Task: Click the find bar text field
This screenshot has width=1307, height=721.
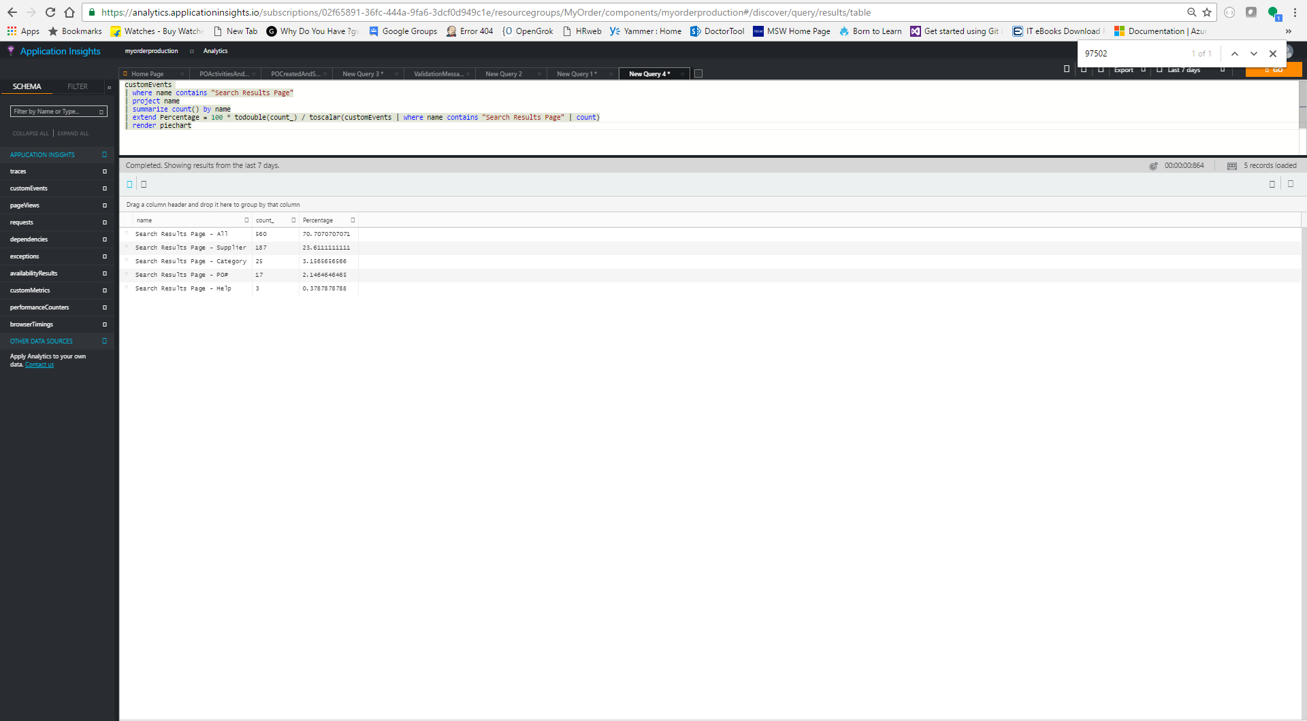Action: point(1133,54)
